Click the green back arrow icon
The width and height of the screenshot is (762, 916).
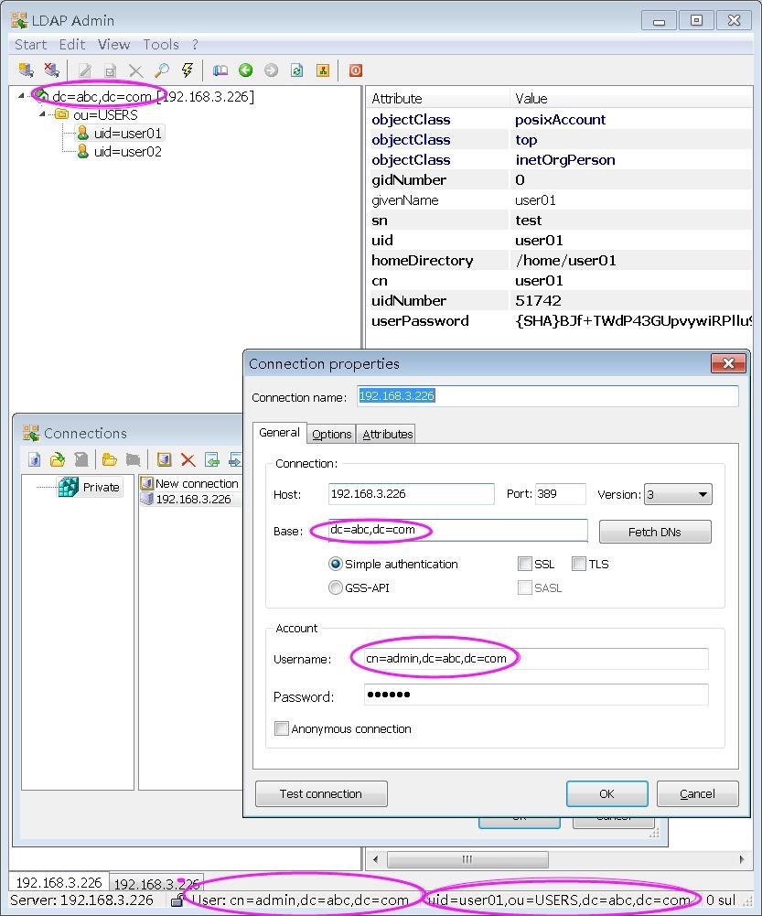(246, 70)
